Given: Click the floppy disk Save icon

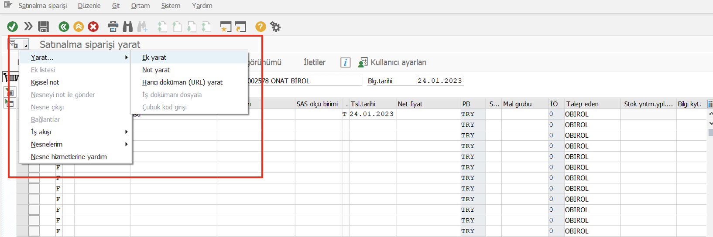Looking at the screenshot, I should (43, 27).
